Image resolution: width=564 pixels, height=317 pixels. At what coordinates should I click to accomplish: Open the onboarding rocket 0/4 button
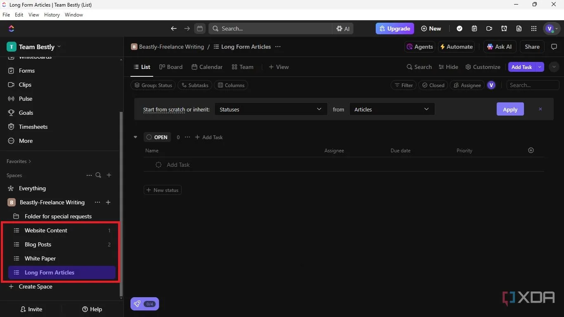tap(145, 304)
